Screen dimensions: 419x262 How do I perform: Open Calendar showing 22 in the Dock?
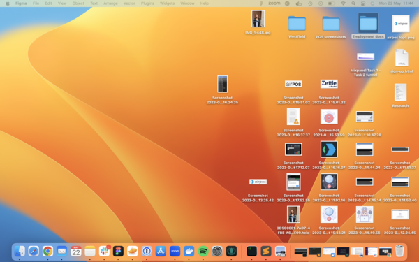click(x=76, y=251)
